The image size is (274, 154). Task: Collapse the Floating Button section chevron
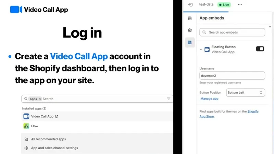click(201, 49)
